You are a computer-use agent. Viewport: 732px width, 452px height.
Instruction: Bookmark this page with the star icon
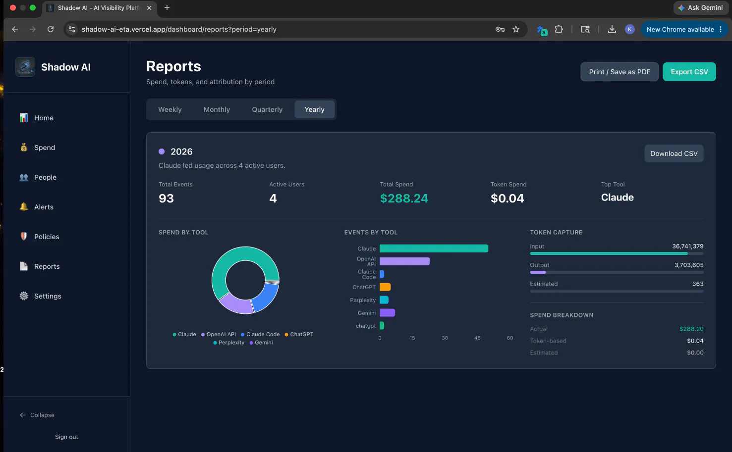click(x=516, y=29)
